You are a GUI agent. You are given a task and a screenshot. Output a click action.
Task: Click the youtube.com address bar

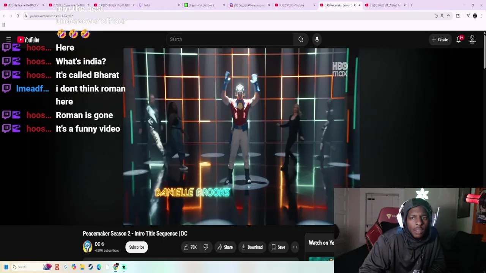click(x=228, y=16)
